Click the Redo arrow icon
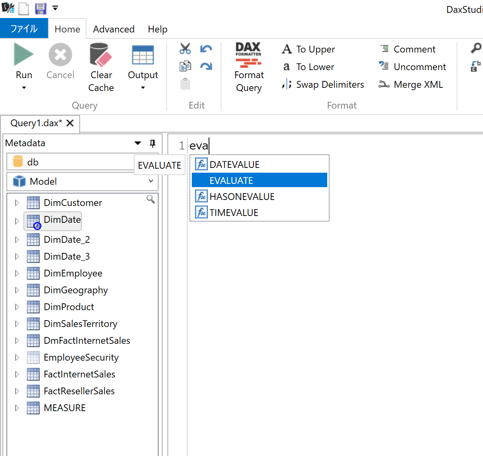This screenshot has width=483, height=456. coord(206,66)
